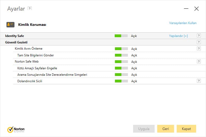Expand Yapılandır [+] for Identity Safe
Viewport: 206px width, 137px height.
178,36
